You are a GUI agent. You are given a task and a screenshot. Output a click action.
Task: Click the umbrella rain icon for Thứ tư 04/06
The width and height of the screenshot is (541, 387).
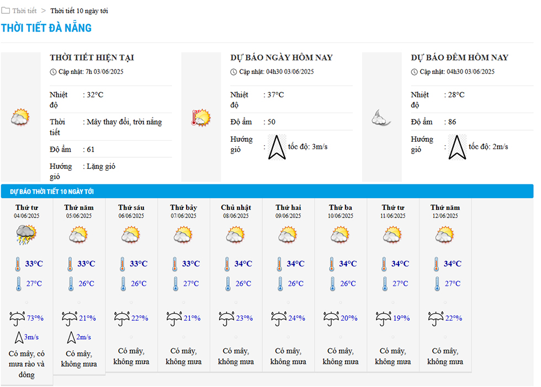click(17, 319)
